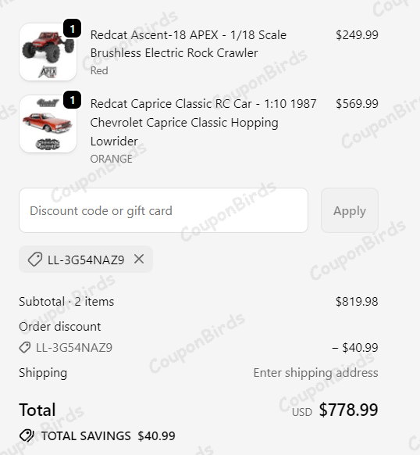Focus the Discount code or gift card field
The width and height of the screenshot is (420, 455).
163,210
